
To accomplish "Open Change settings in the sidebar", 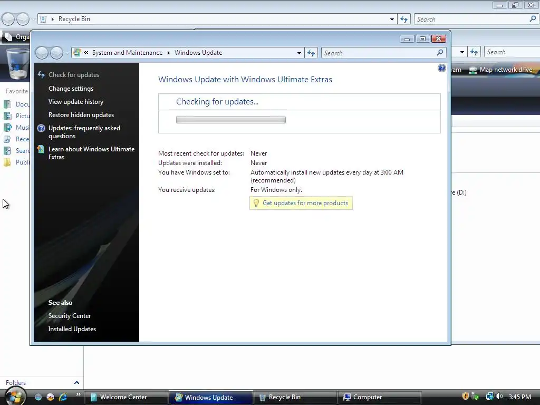I will click(x=71, y=89).
